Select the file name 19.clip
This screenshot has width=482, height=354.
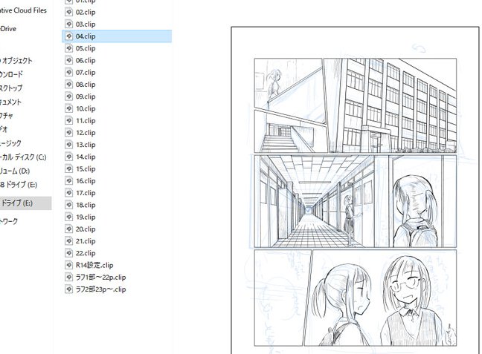tap(86, 217)
